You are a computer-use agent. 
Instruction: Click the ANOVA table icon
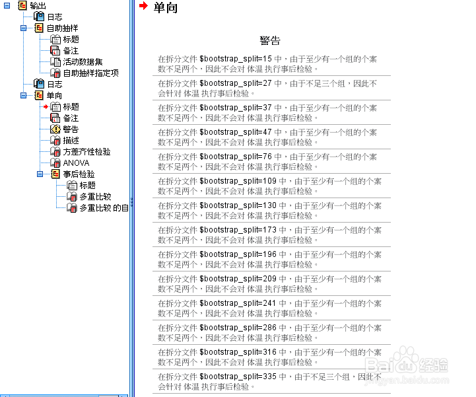click(x=55, y=162)
